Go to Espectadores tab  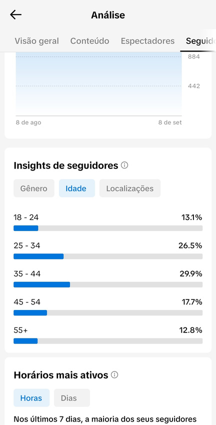pos(147,41)
